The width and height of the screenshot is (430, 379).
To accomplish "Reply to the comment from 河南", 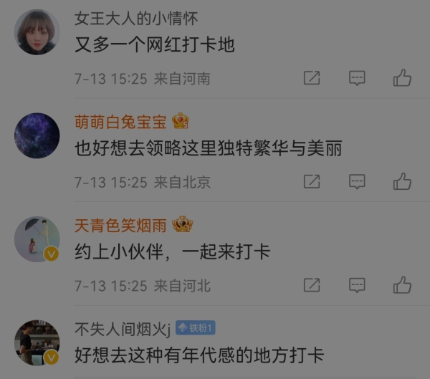I will click(357, 78).
